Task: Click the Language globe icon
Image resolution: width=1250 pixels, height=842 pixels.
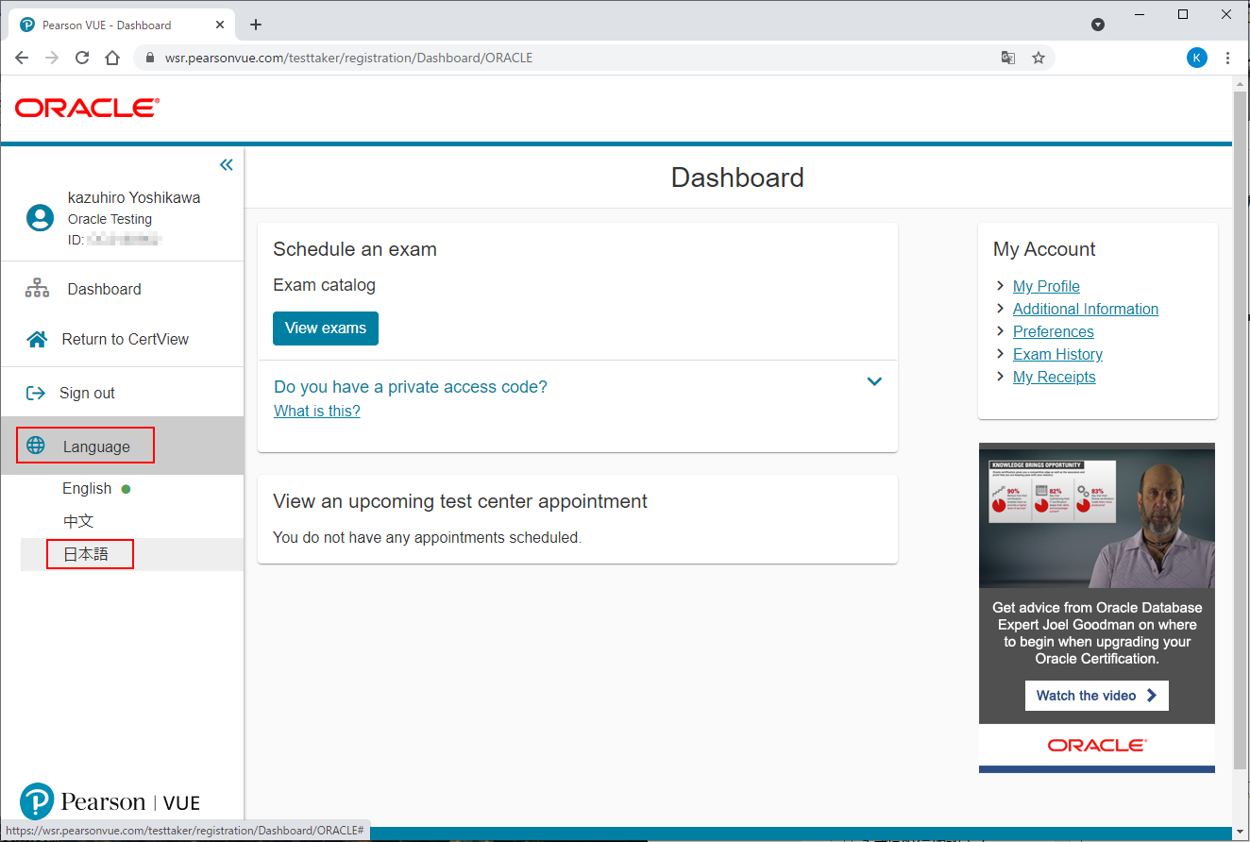Action: (36, 446)
